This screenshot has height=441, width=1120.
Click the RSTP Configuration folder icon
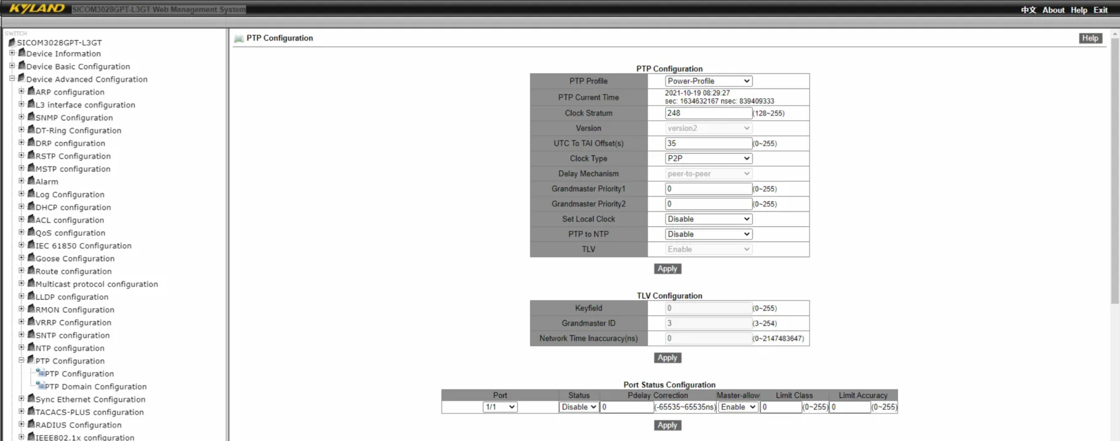click(31, 155)
